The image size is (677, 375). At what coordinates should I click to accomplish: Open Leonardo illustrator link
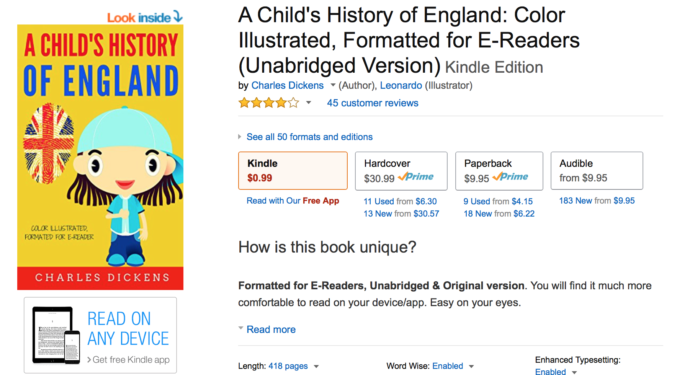coord(401,85)
